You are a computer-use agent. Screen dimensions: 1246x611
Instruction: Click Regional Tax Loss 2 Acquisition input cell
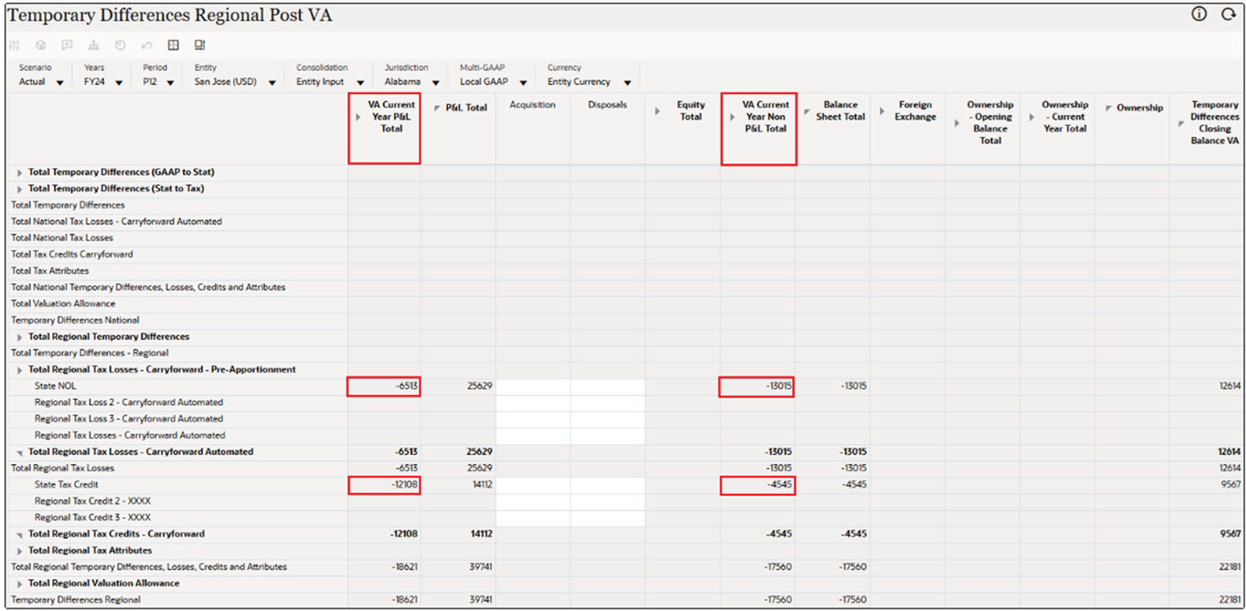(x=533, y=403)
